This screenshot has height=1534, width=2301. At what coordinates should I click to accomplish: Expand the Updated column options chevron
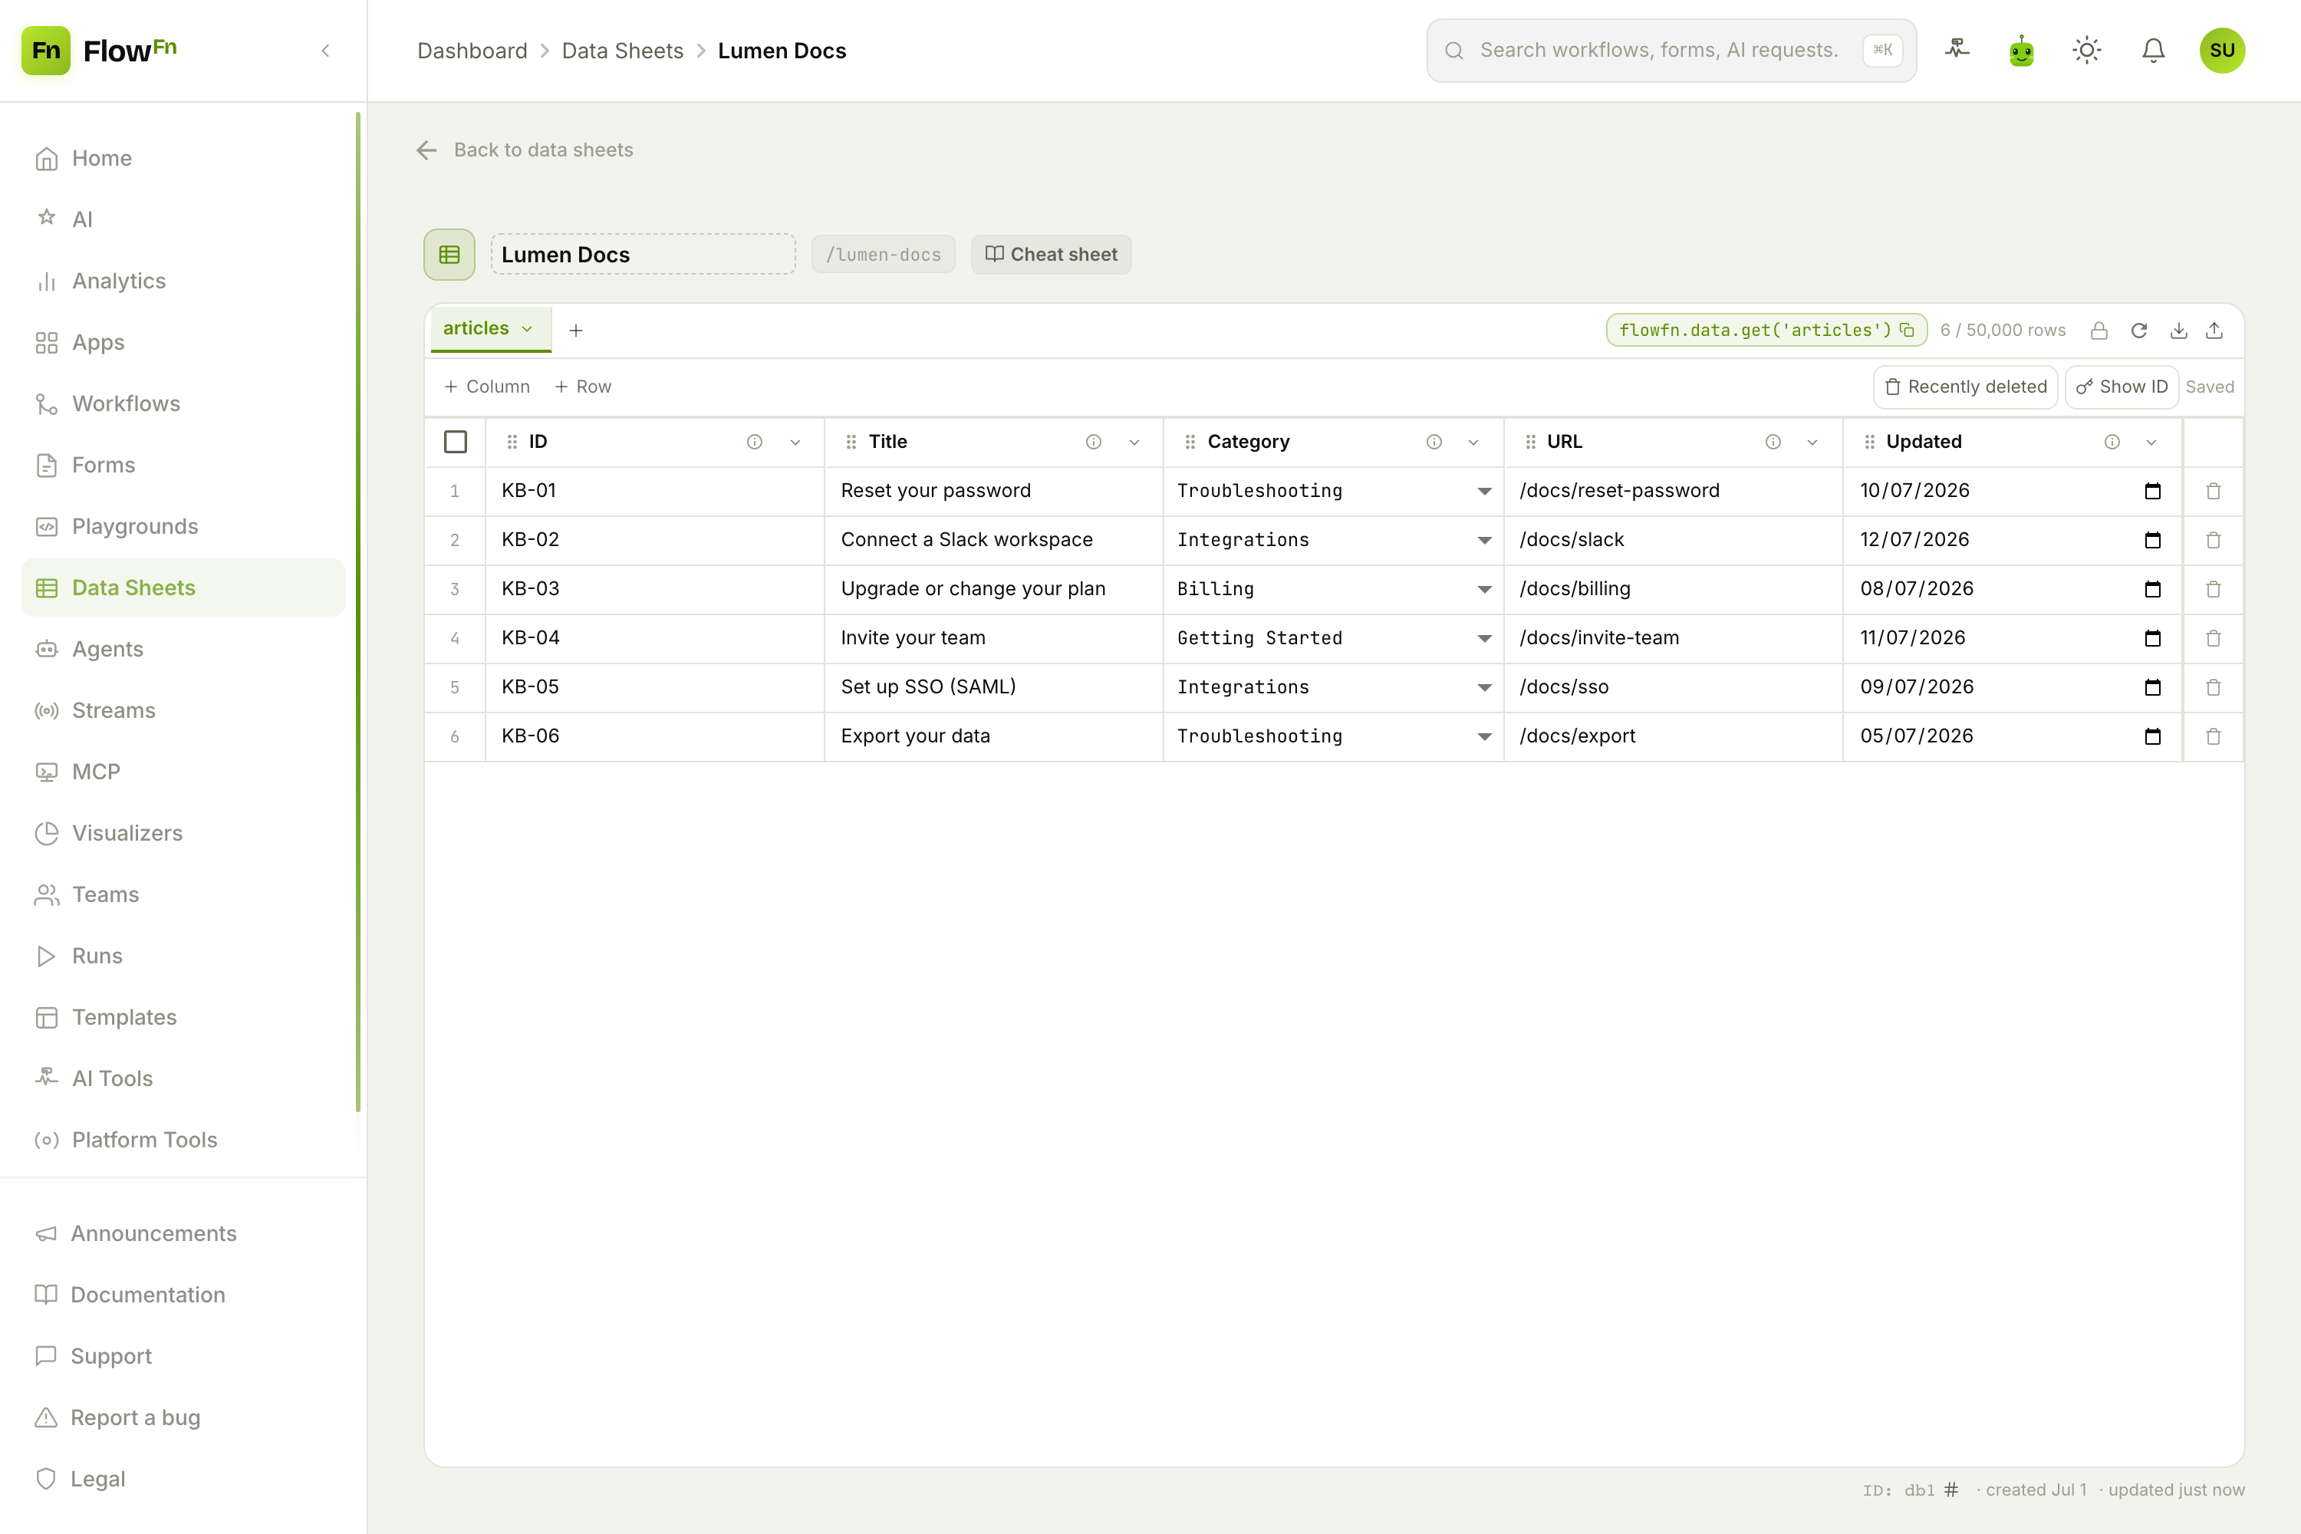[2151, 443]
